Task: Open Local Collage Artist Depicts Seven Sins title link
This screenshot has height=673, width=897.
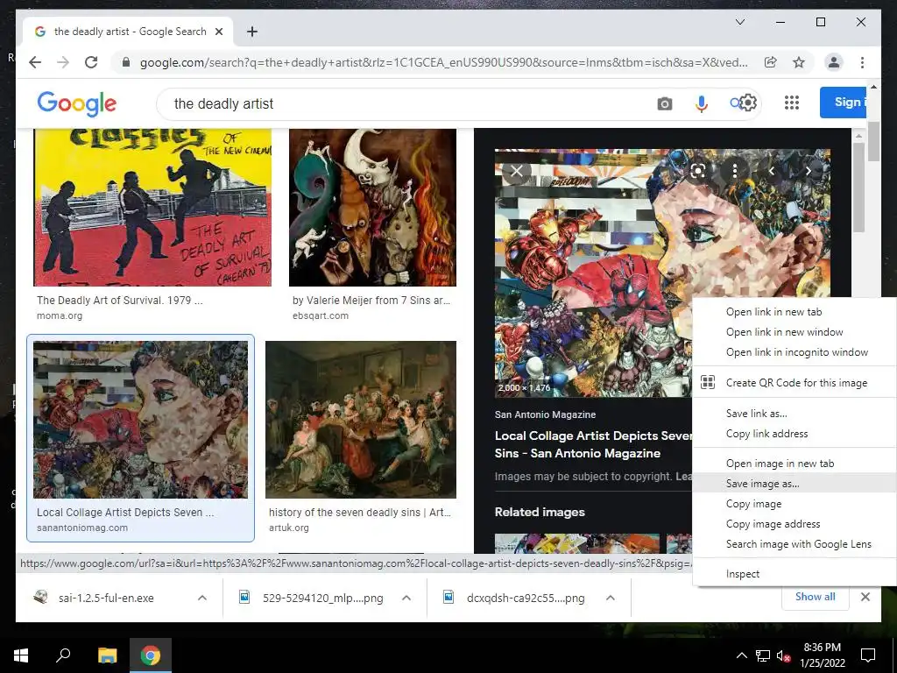Action: pyautogui.click(x=593, y=444)
